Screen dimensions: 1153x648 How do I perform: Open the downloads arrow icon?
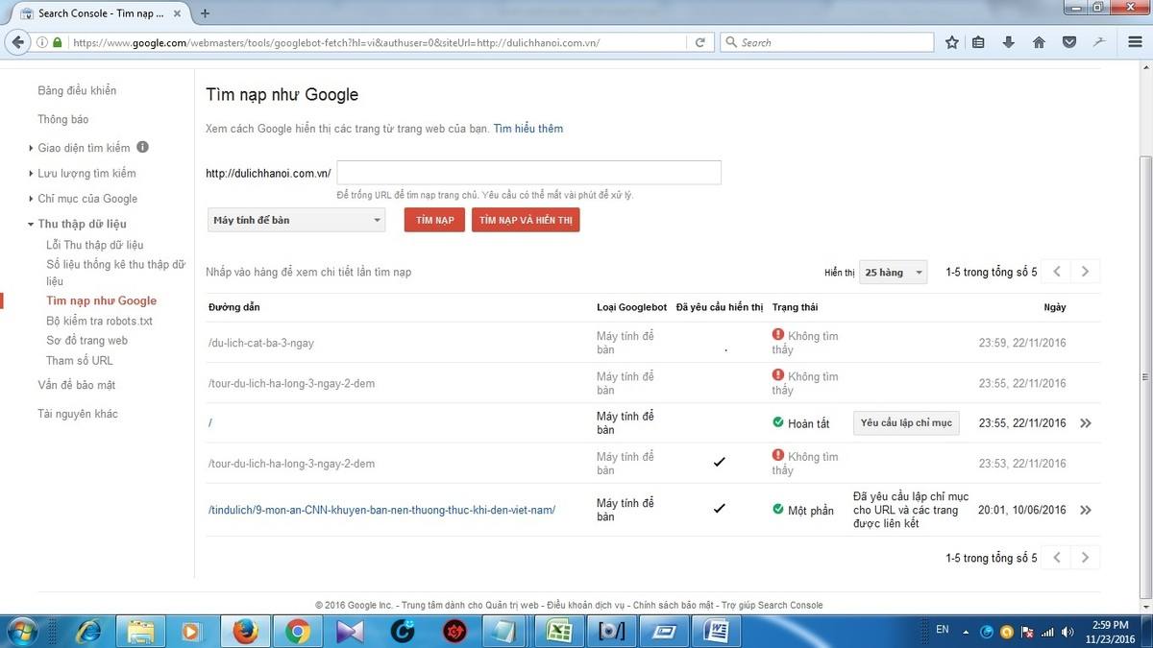coord(1008,42)
